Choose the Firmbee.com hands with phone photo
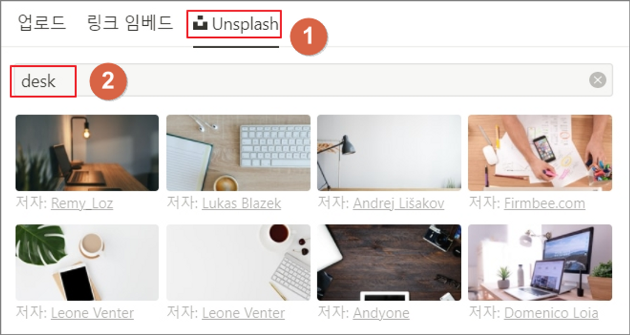The height and width of the screenshot is (335, 630). tap(540, 153)
